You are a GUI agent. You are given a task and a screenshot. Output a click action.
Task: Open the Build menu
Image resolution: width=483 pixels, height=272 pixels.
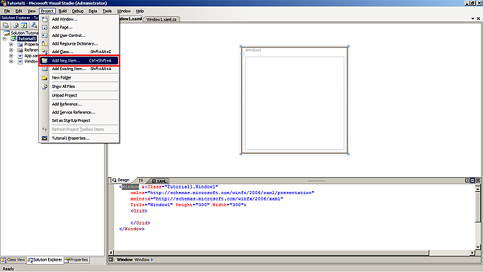(x=62, y=11)
